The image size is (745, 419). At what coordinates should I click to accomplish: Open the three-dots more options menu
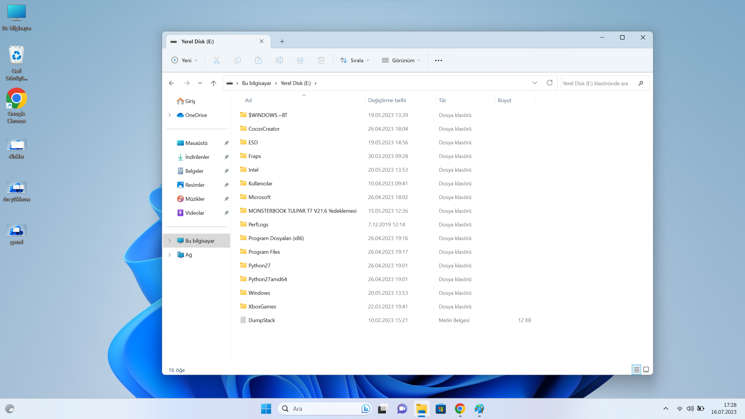click(438, 60)
